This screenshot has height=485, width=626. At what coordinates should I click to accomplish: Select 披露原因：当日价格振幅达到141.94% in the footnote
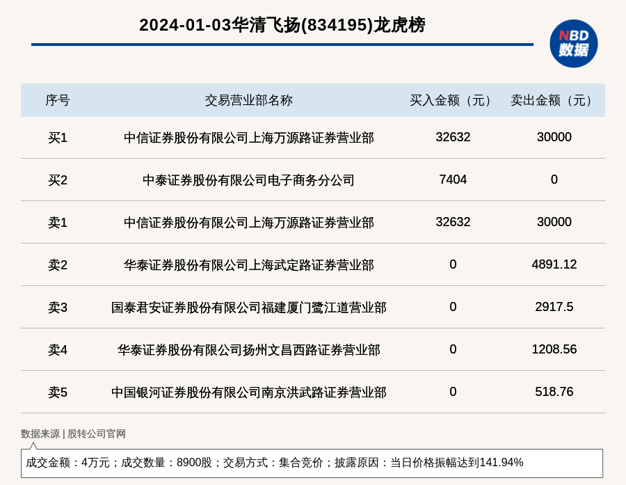click(428, 463)
